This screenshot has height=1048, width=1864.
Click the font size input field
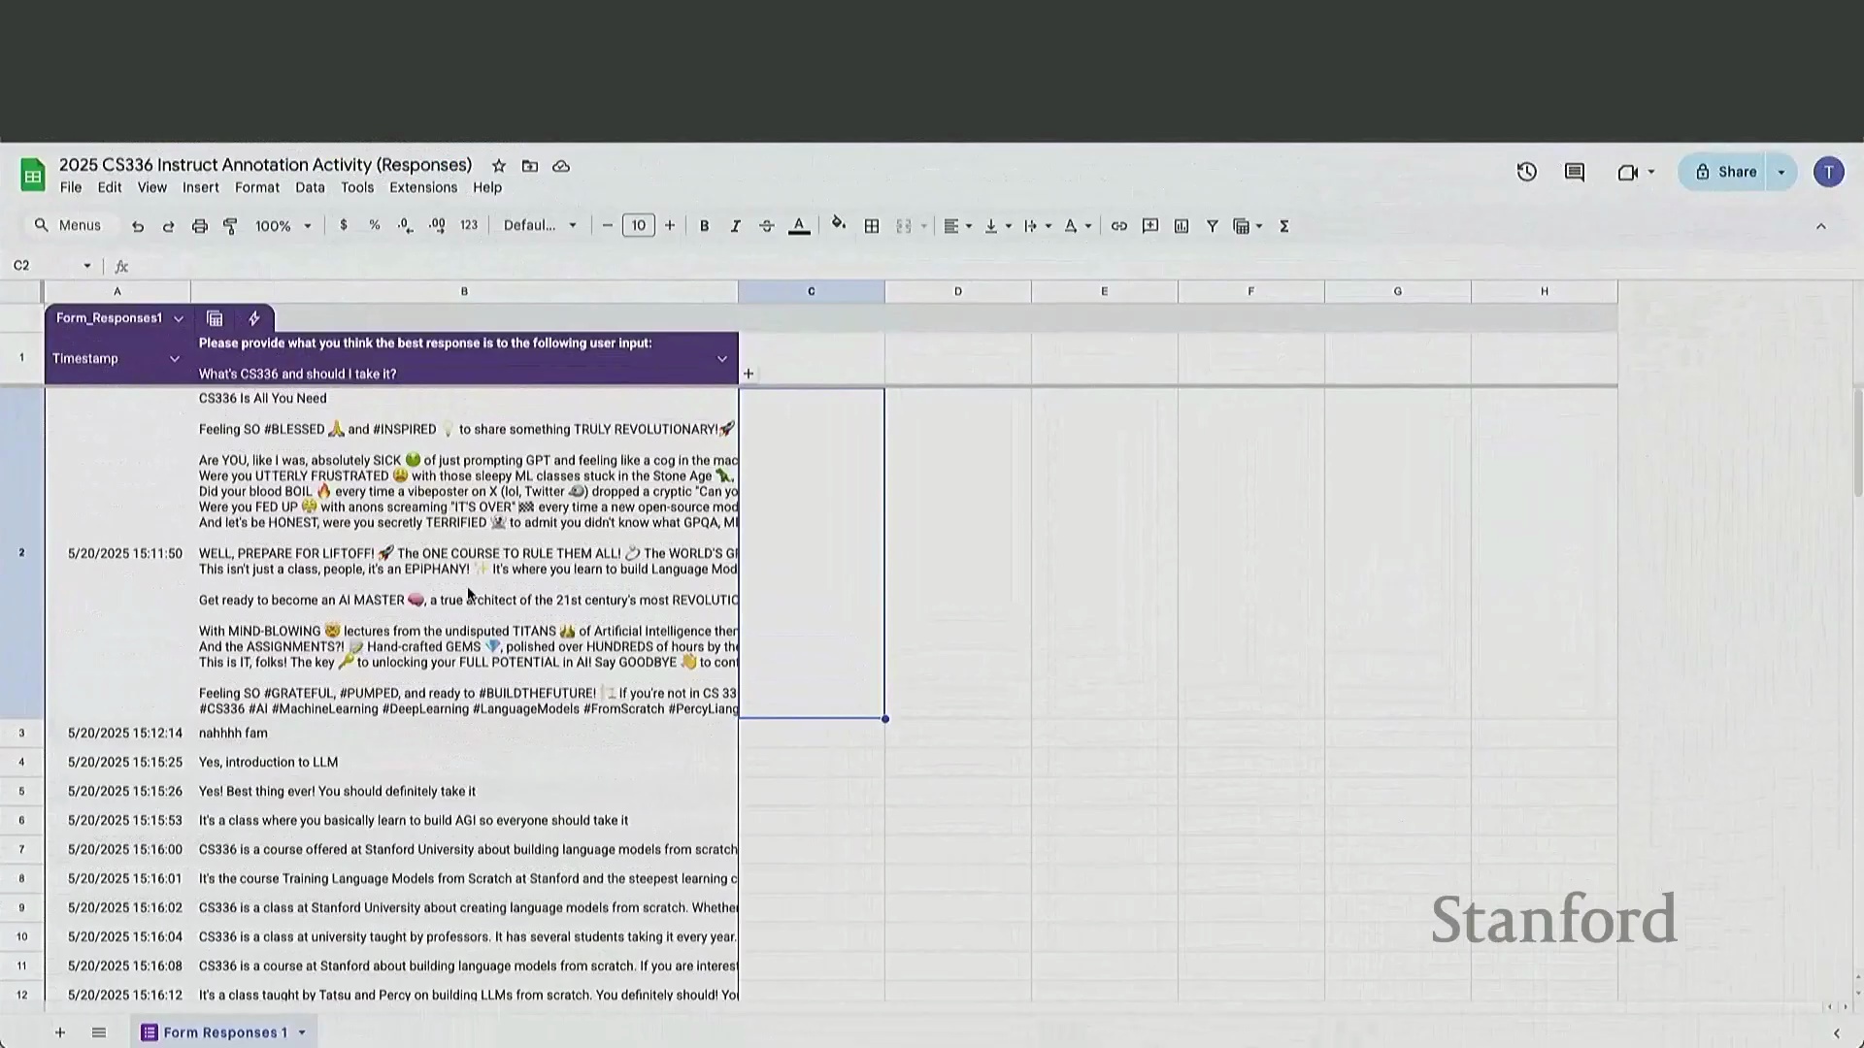tap(638, 226)
